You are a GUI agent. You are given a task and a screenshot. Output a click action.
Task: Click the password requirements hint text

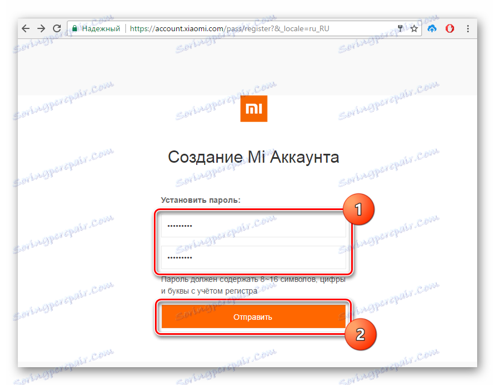(x=253, y=285)
